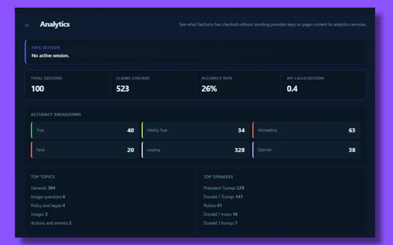393x245 pixels.
Task: Click the Claims Checked label
Action: [133, 78]
